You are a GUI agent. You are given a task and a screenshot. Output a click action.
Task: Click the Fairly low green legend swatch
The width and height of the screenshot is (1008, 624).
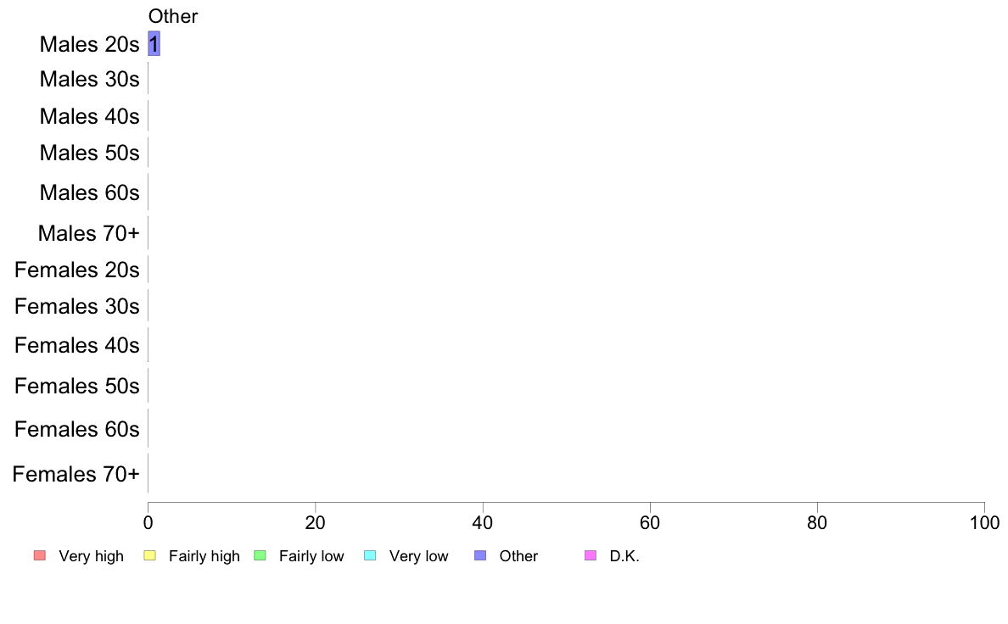tap(260, 555)
